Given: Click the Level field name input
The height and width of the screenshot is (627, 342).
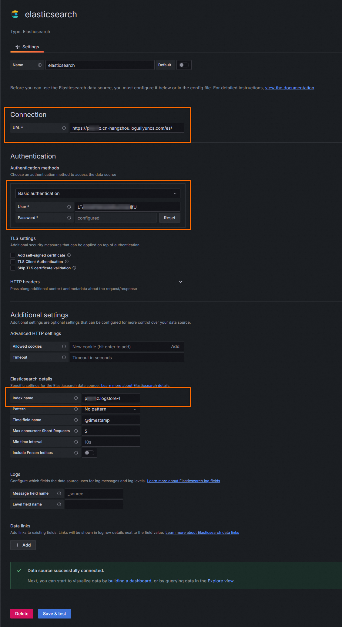Looking at the screenshot, I should [94, 504].
